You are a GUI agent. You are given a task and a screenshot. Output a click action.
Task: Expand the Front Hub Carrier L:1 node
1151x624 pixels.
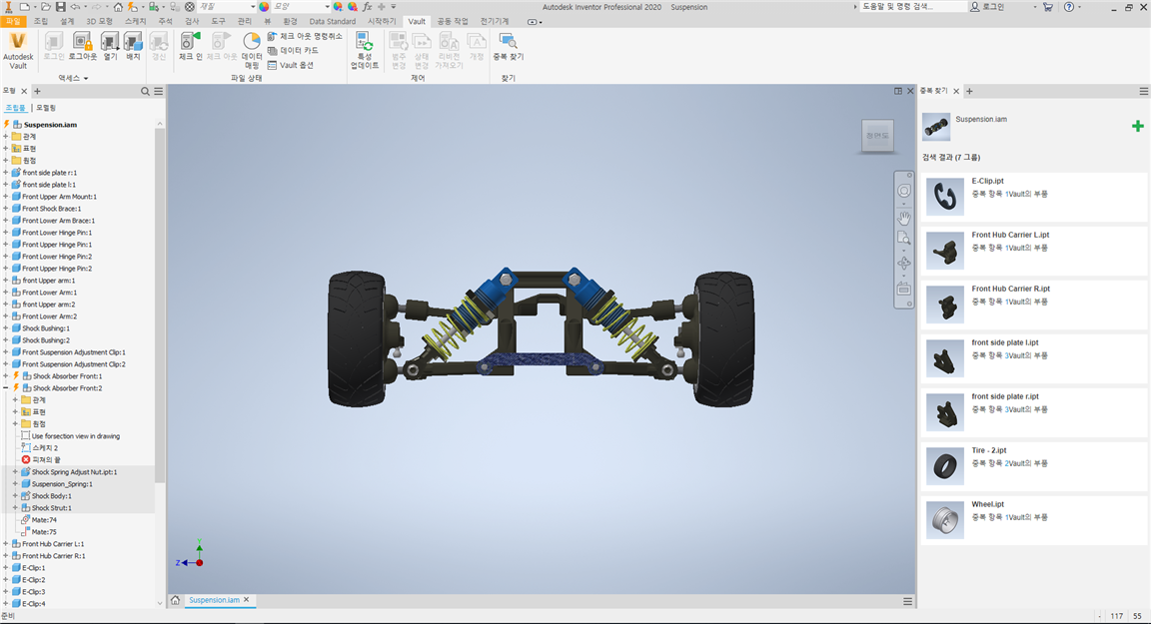click(6, 544)
